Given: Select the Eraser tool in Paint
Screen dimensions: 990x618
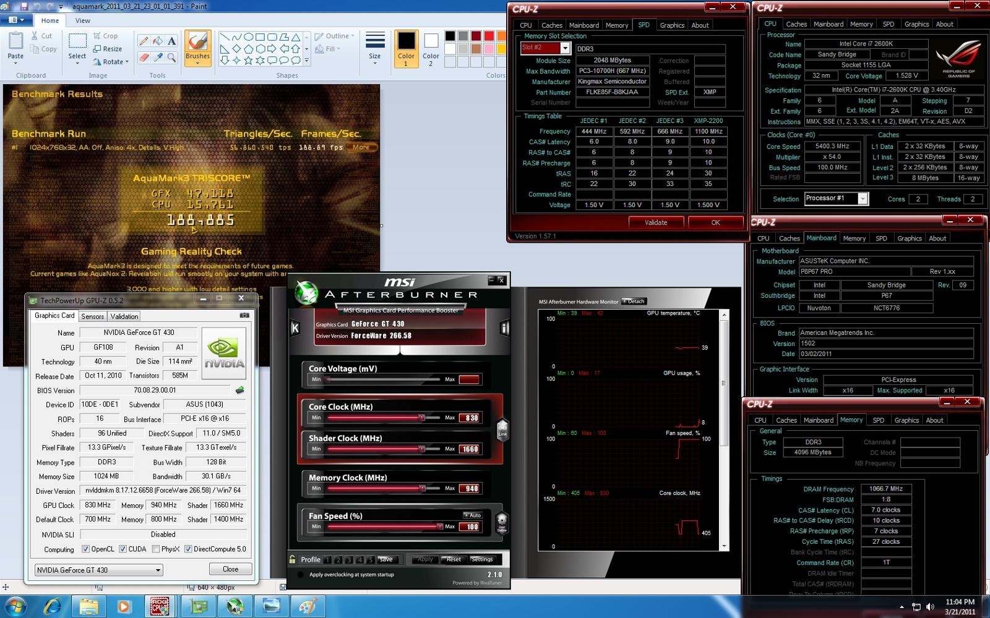Looking at the screenshot, I should 144,57.
